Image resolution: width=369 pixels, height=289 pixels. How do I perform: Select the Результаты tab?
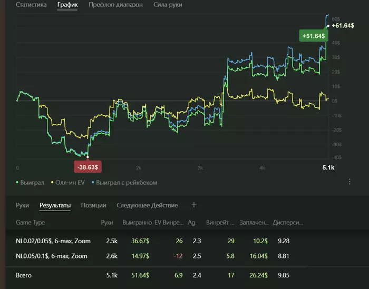coord(55,205)
